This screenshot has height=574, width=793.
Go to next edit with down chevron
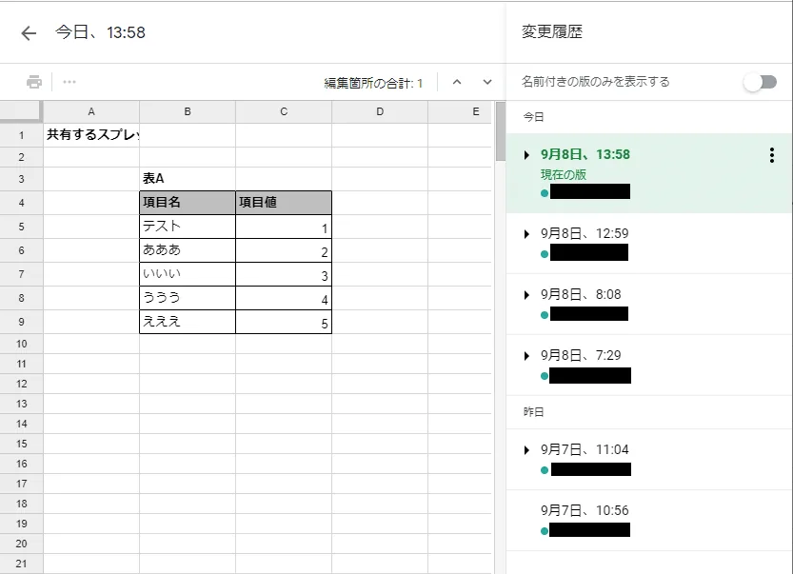click(487, 82)
